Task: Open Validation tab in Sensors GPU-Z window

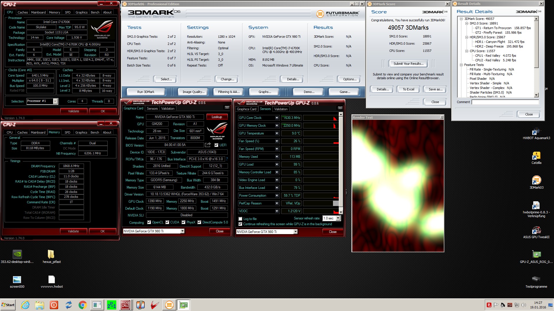Action: pos(281,109)
